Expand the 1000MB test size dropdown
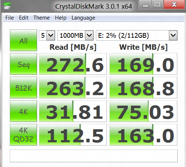The image size is (186, 167). tap(76, 36)
